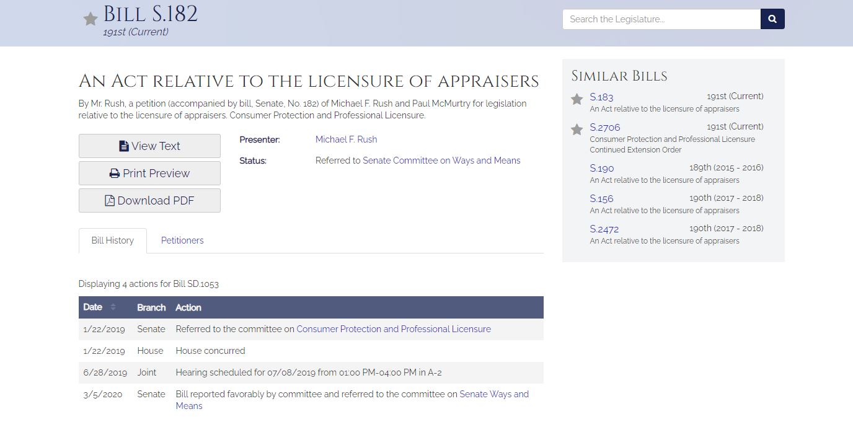Open similar bill S.190 from 189th session

tap(601, 169)
